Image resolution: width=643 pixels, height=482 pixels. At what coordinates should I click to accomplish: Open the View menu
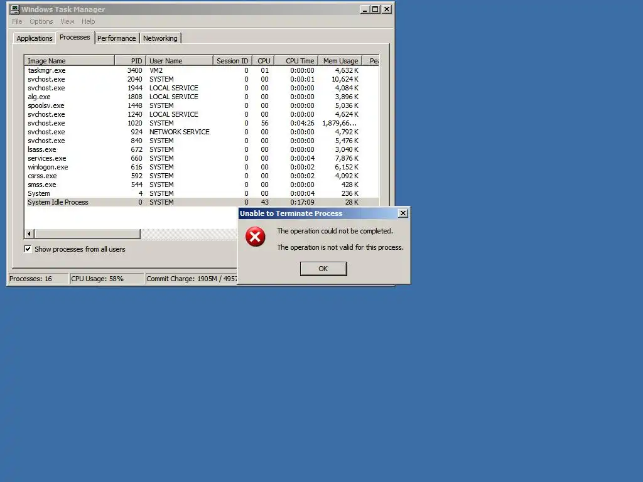coord(67,21)
